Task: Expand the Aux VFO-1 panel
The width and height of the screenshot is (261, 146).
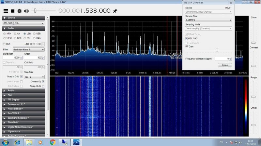Action: 23,113
